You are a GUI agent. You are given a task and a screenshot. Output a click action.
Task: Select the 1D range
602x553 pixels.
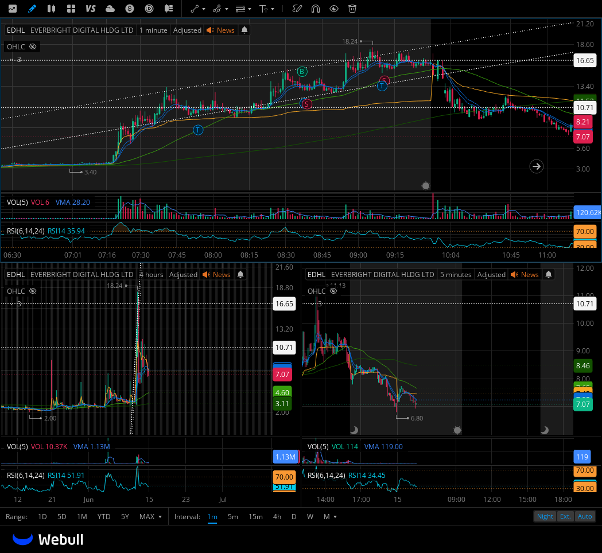tap(42, 516)
